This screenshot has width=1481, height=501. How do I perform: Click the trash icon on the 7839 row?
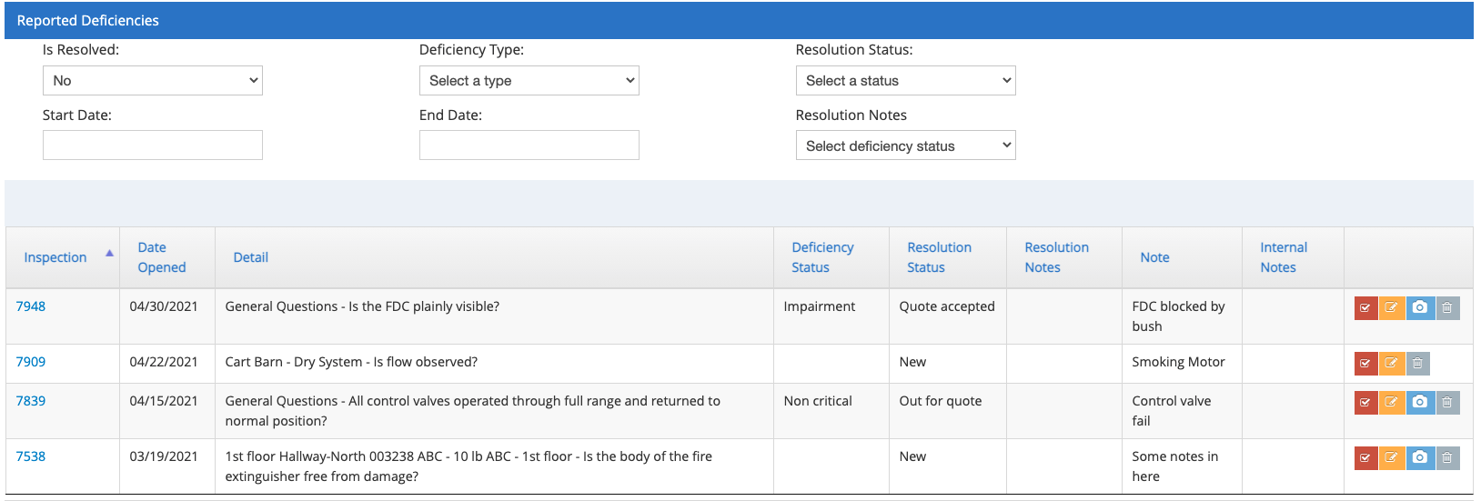pos(1447,403)
